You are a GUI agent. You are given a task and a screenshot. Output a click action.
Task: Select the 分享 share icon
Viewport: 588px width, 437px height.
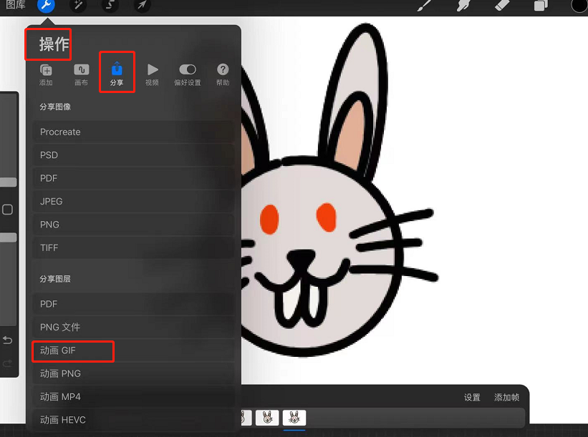click(x=117, y=72)
